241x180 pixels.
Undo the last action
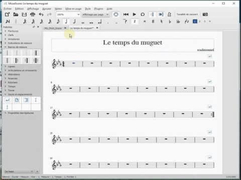click(41, 14)
